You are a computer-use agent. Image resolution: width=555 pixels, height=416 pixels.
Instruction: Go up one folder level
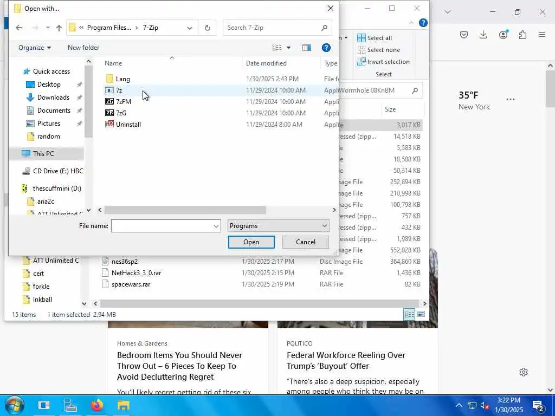tap(59, 28)
